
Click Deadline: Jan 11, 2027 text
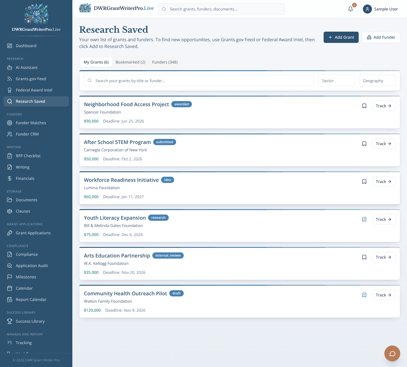coord(124,197)
